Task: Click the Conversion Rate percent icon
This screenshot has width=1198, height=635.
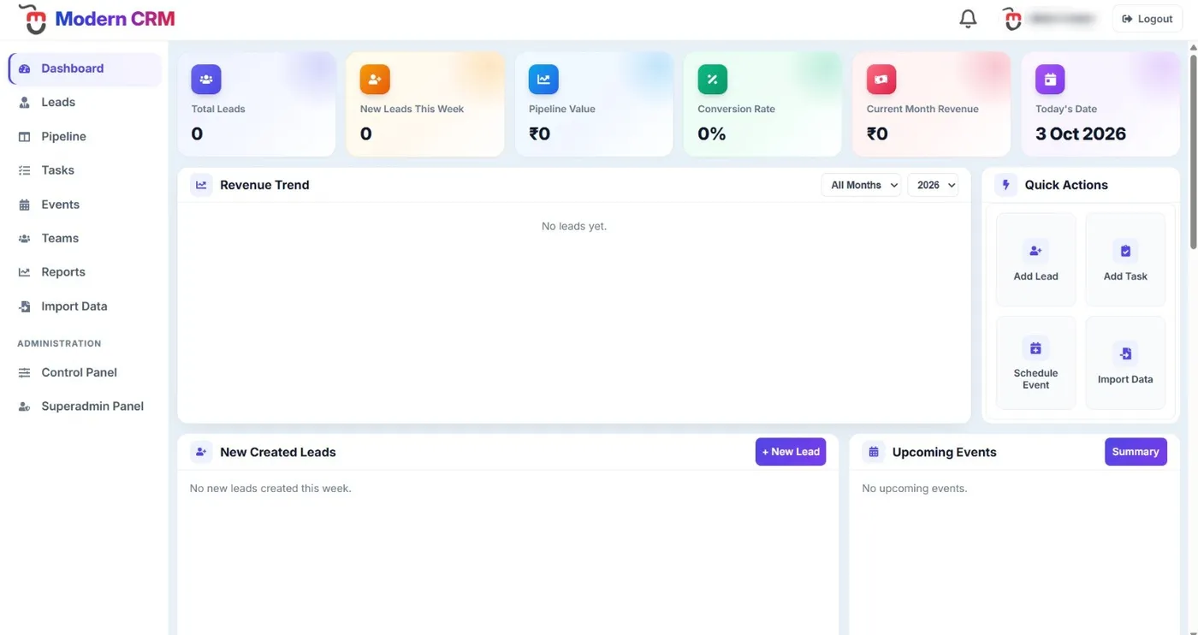Action: (712, 80)
